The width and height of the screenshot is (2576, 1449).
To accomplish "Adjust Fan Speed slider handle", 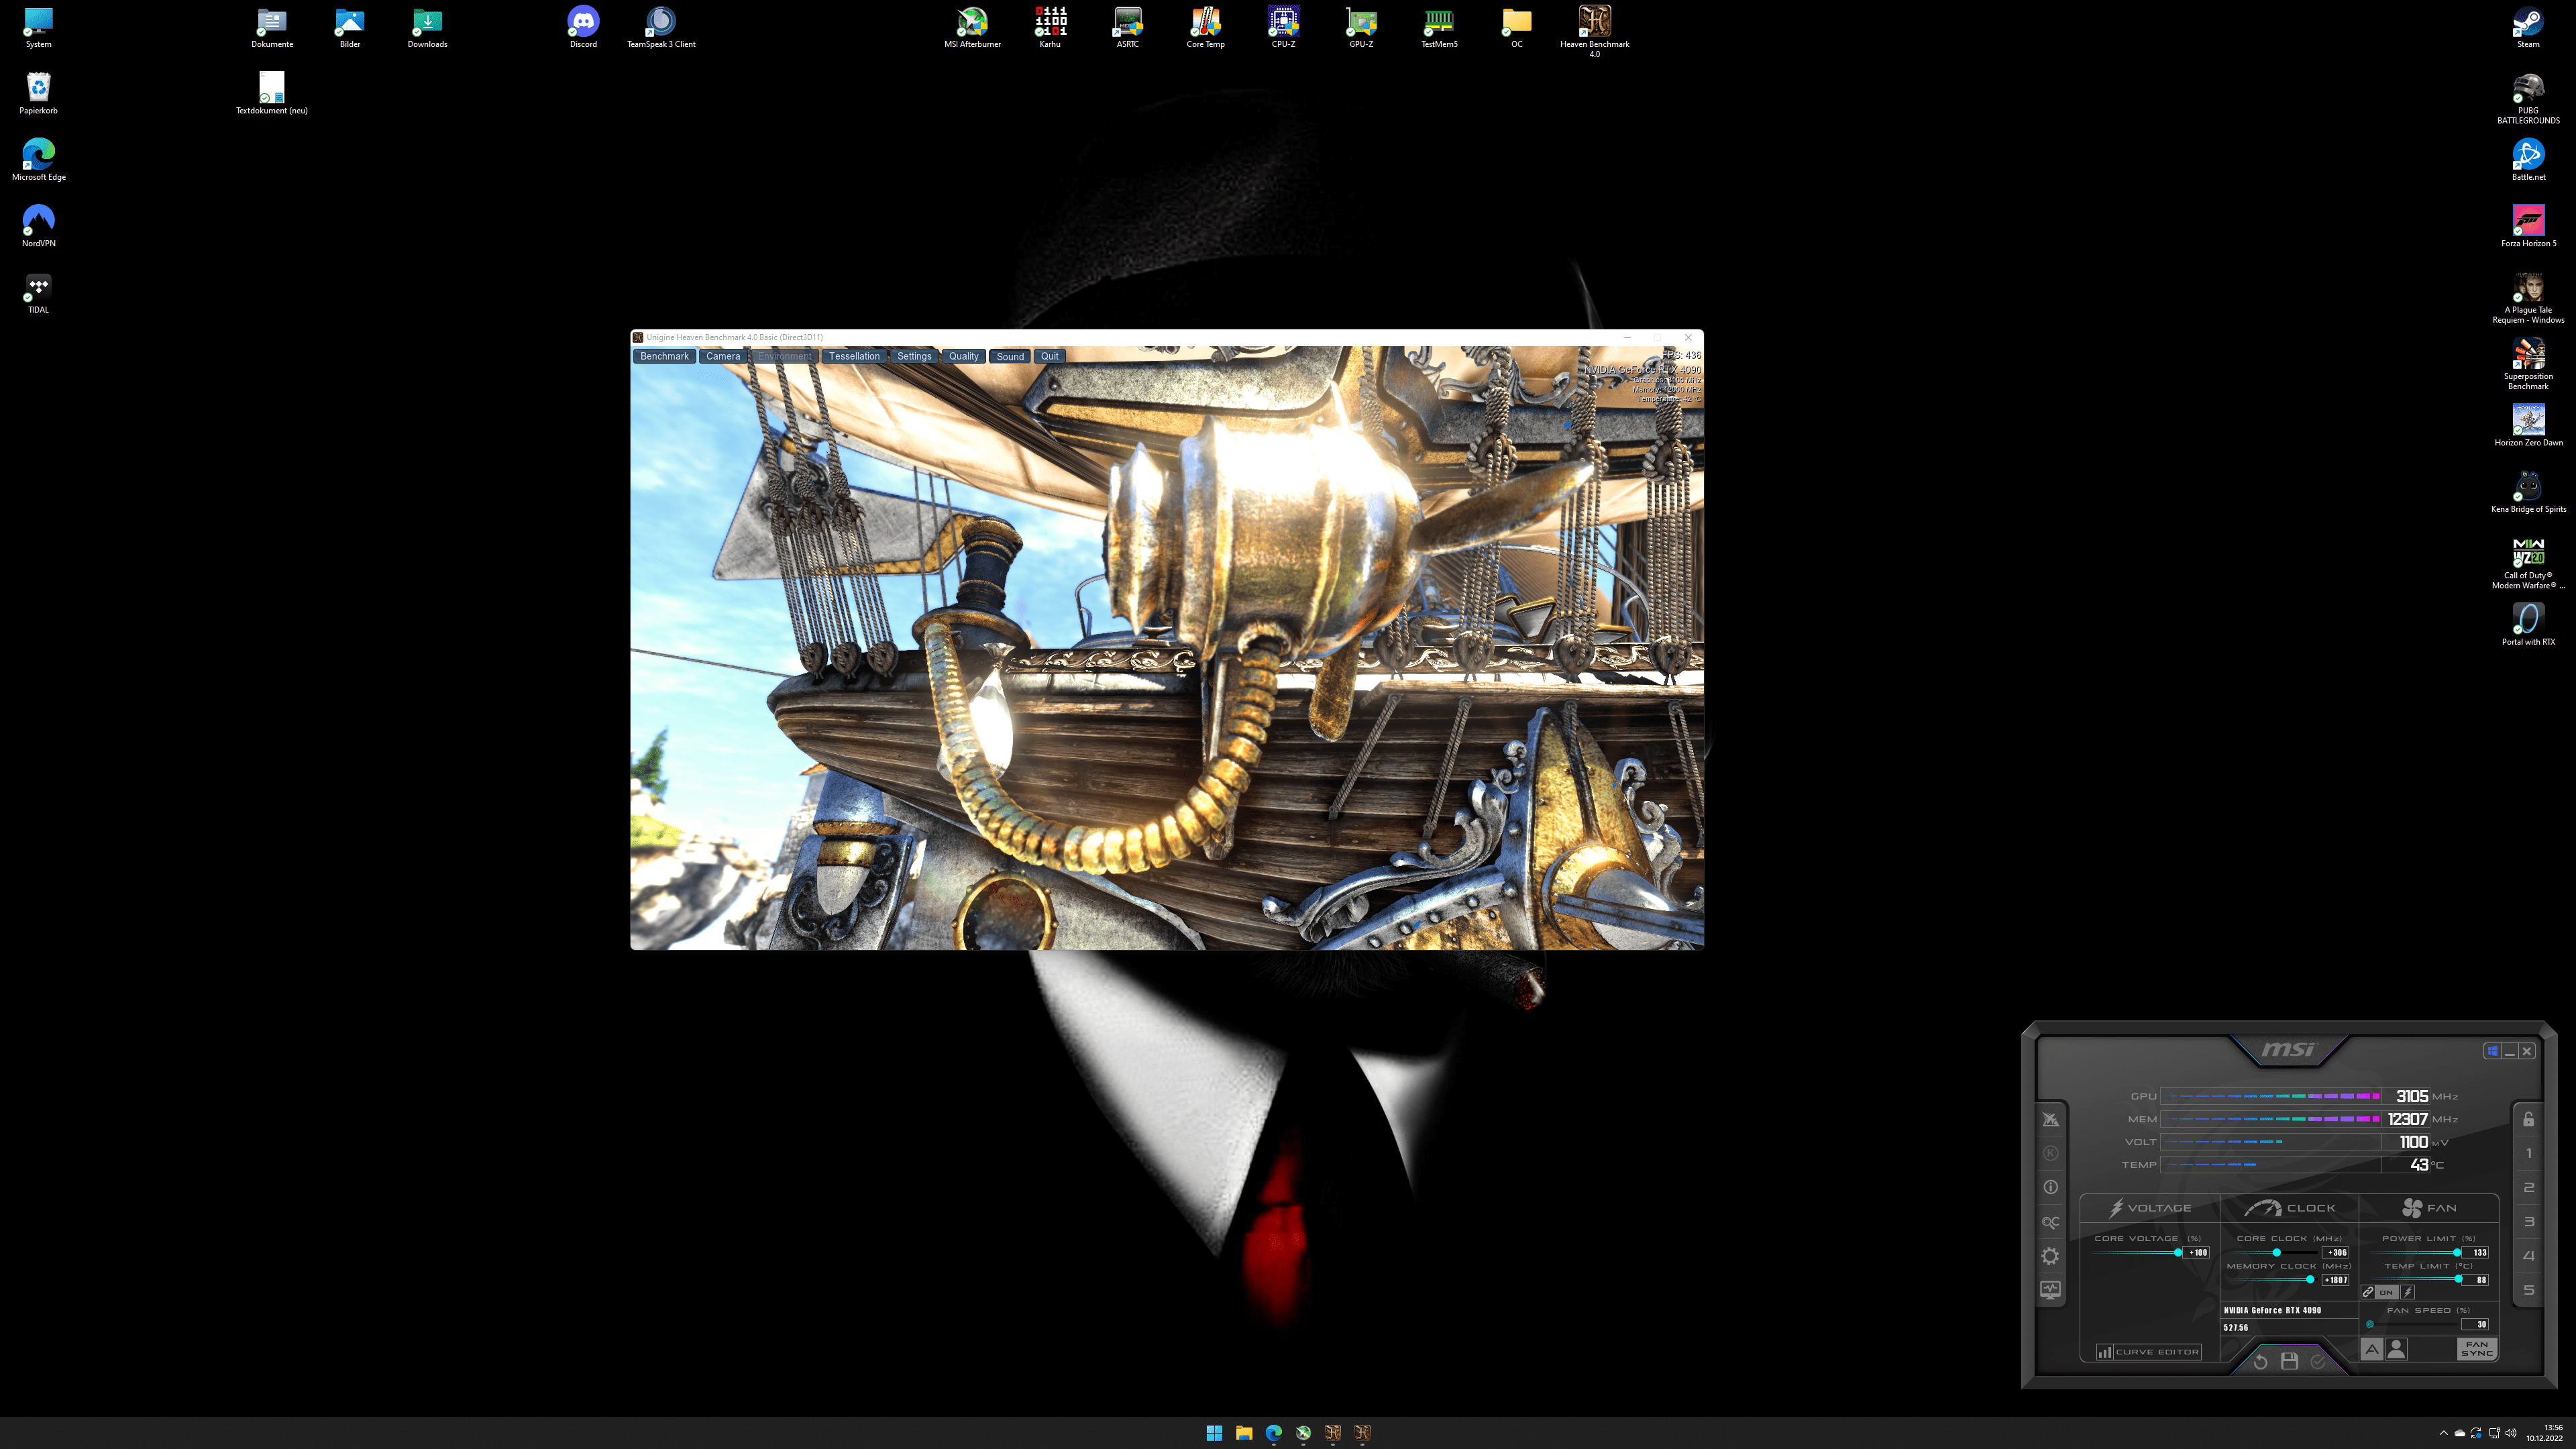I will click(x=2370, y=1324).
